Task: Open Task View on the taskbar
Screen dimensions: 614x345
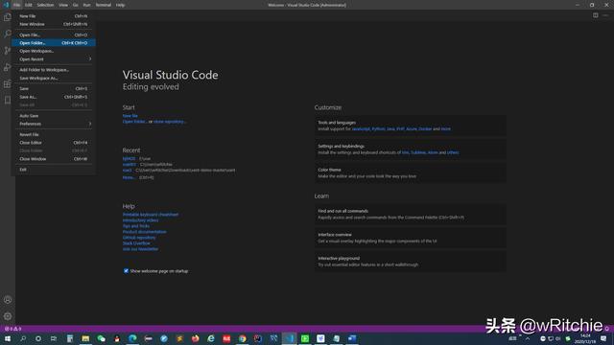Action: (x=54, y=338)
